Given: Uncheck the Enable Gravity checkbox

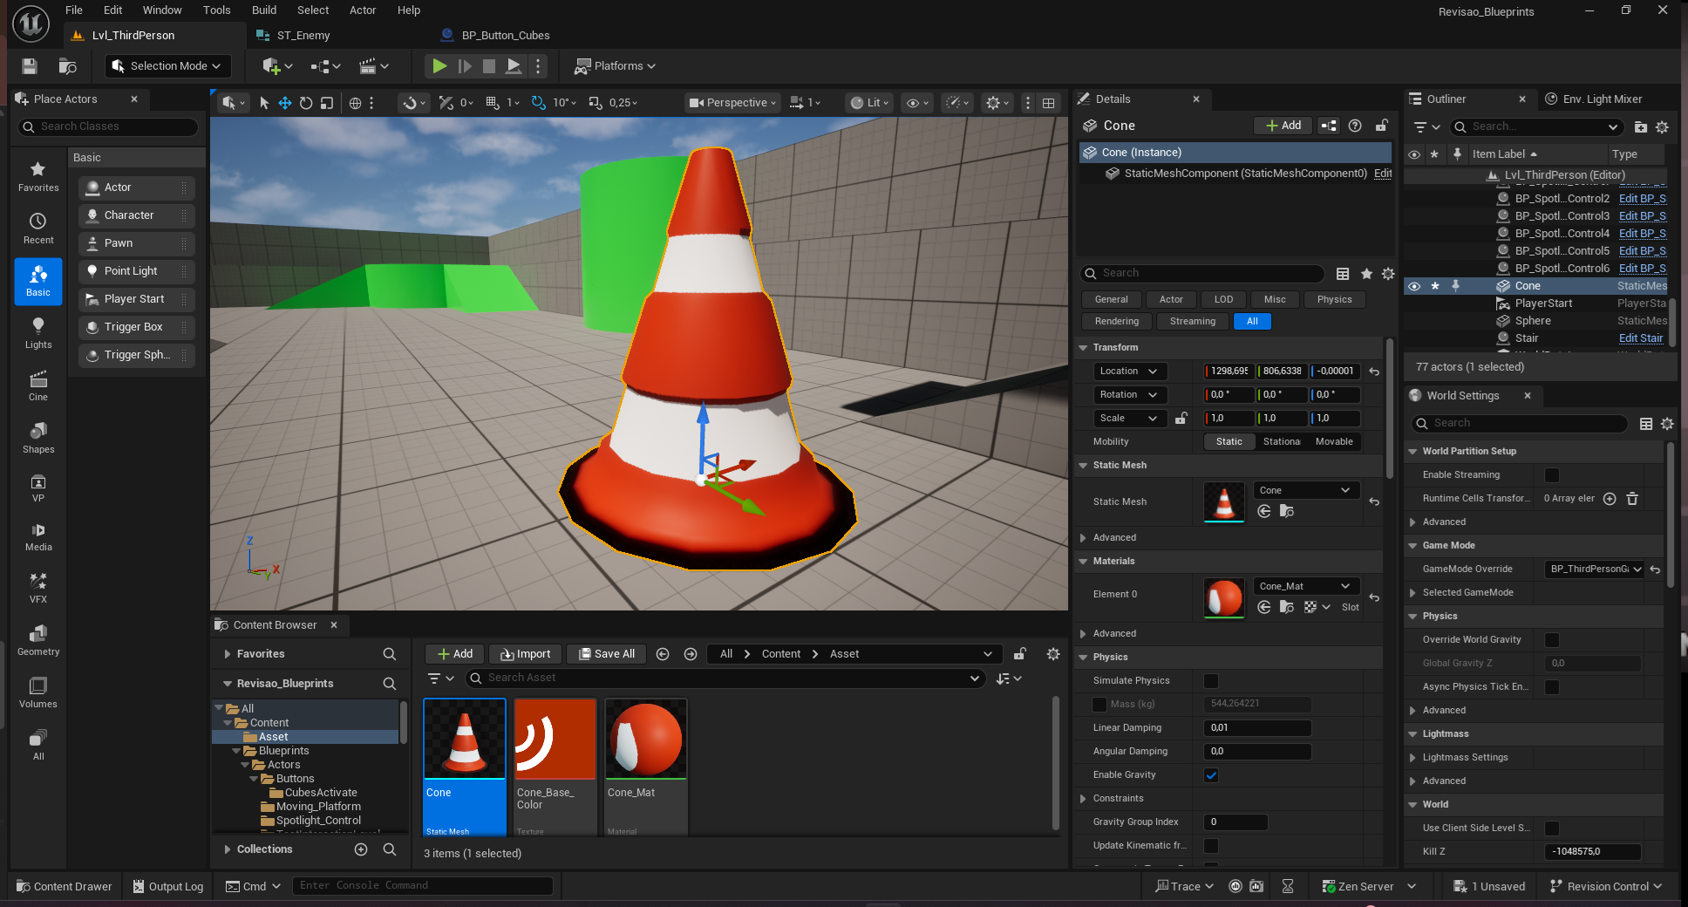Looking at the screenshot, I should (1211, 775).
